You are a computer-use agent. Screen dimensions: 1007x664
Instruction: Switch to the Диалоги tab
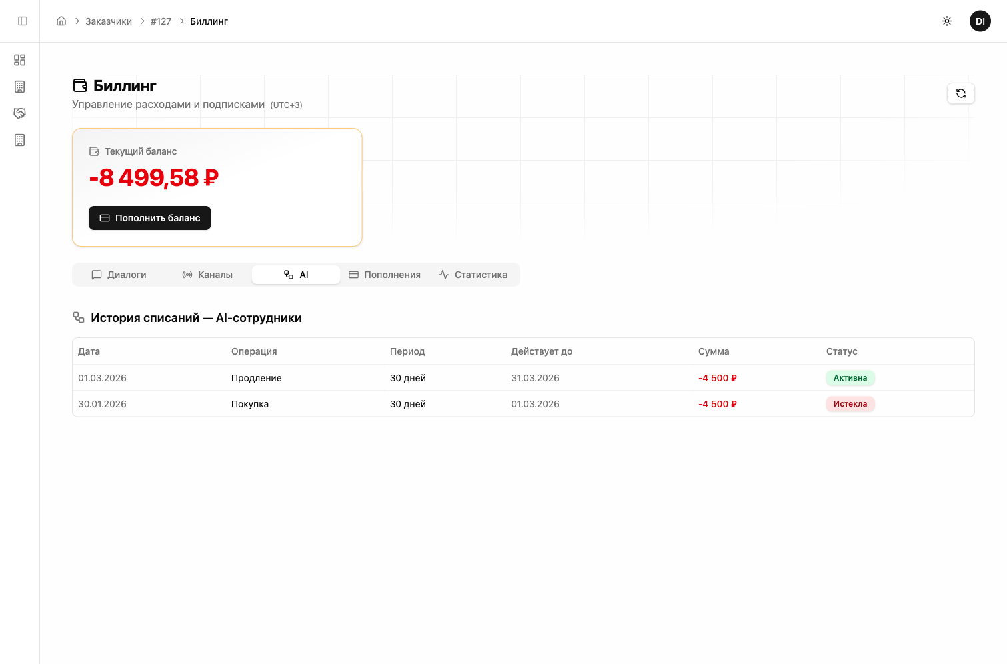[119, 275]
